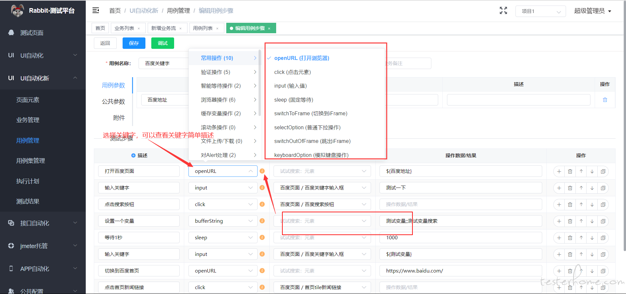The height and width of the screenshot is (294, 626).
Task: Open the sleep keyword dropdown
Action: [x=223, y=237]
